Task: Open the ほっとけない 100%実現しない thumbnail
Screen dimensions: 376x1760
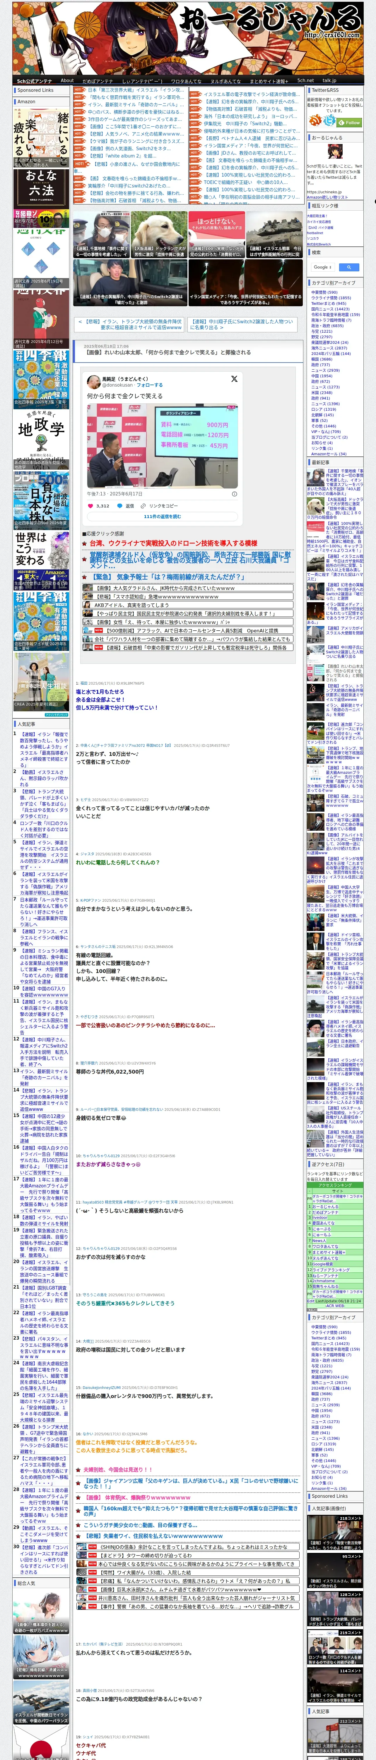Action: (216, 234)
